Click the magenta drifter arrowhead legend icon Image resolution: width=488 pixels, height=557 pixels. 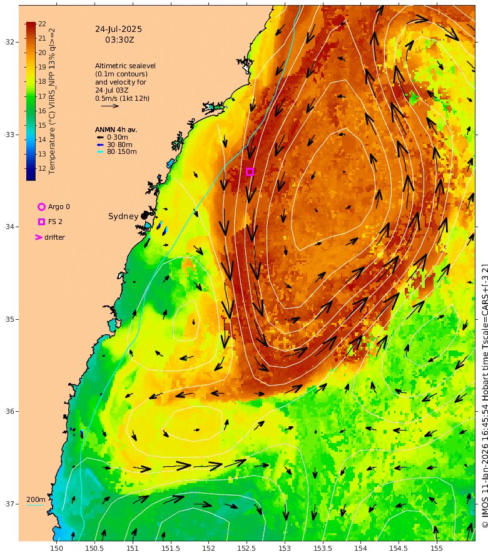pyautogui.click(x=39, y=237)
